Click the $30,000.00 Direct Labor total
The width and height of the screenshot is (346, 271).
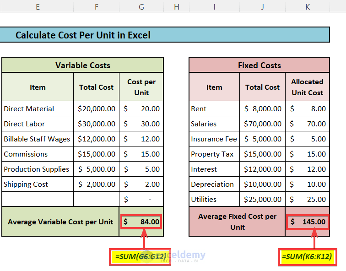click(x=97, y=124)
